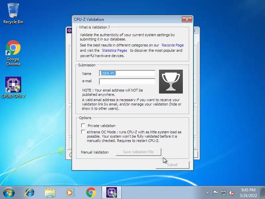Launch Chrome from the taskbar
The width and height of the screenshot is (265, 199).
tap(91, 193)
